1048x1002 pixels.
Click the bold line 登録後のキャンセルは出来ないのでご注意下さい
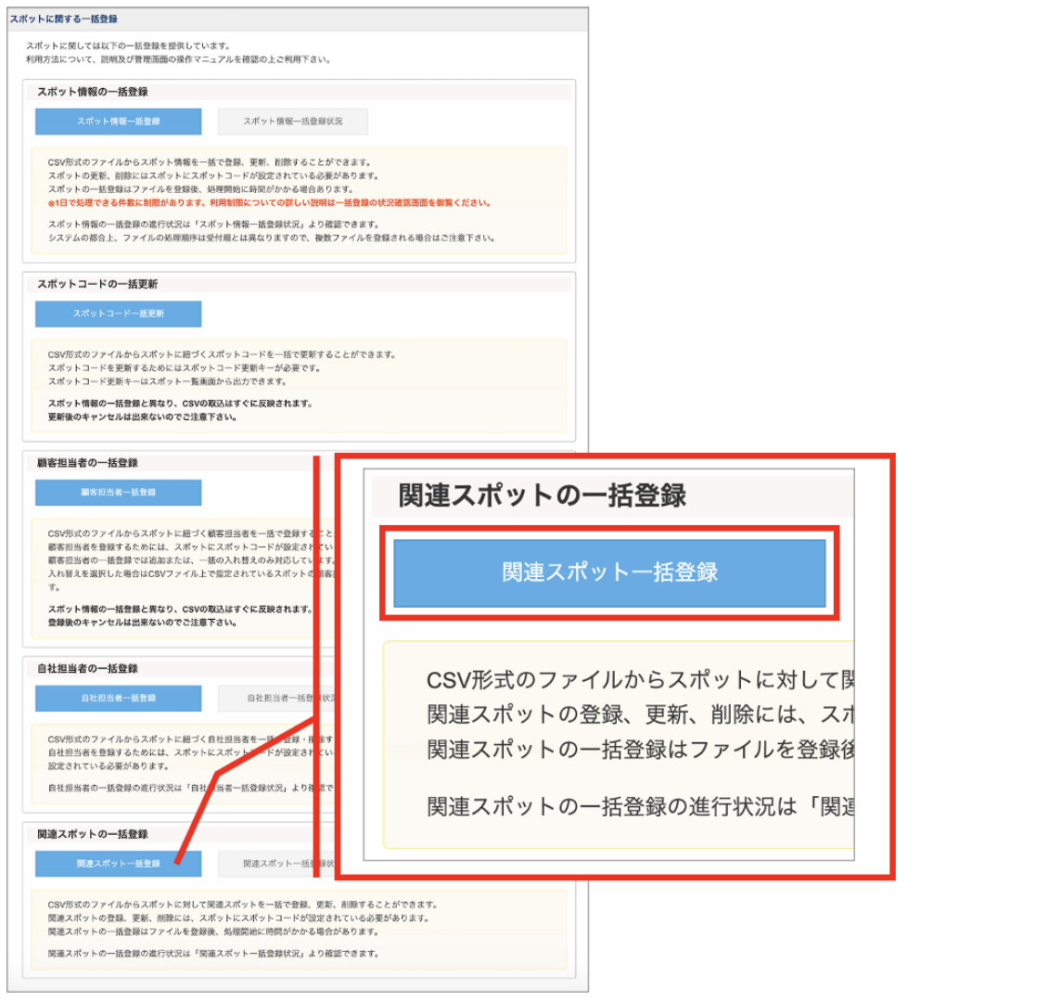[x=143, y=623]
